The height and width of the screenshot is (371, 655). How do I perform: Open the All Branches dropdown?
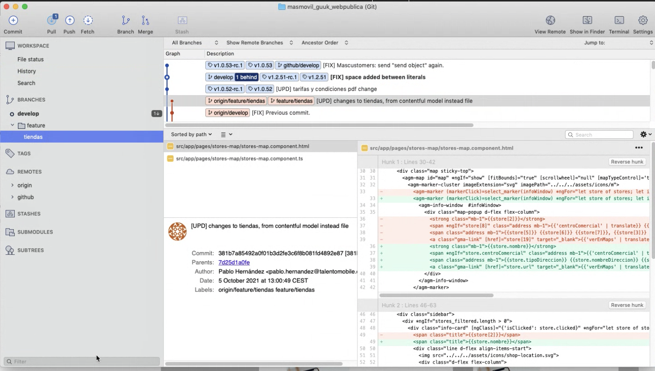pyautogui.click(x=195, y=42)
